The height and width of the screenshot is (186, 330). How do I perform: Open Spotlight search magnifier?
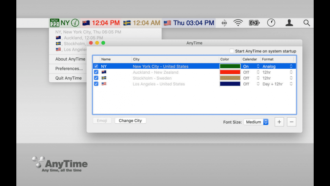(x=306, y=23)
